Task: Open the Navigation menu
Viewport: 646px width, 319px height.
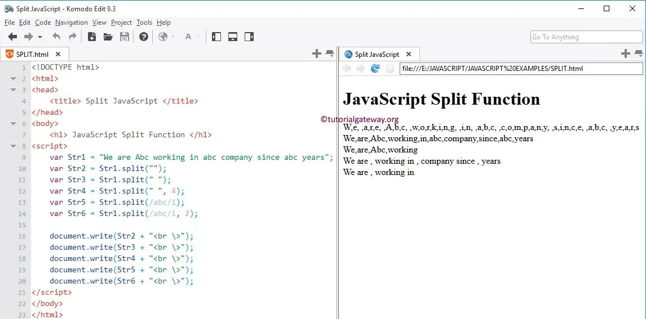Action: [x=71, y=23]
